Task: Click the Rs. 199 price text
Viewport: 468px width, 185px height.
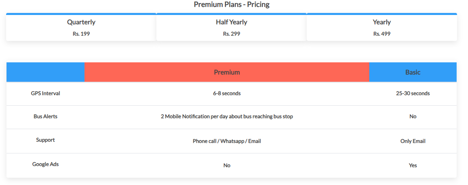Action: 81,34
